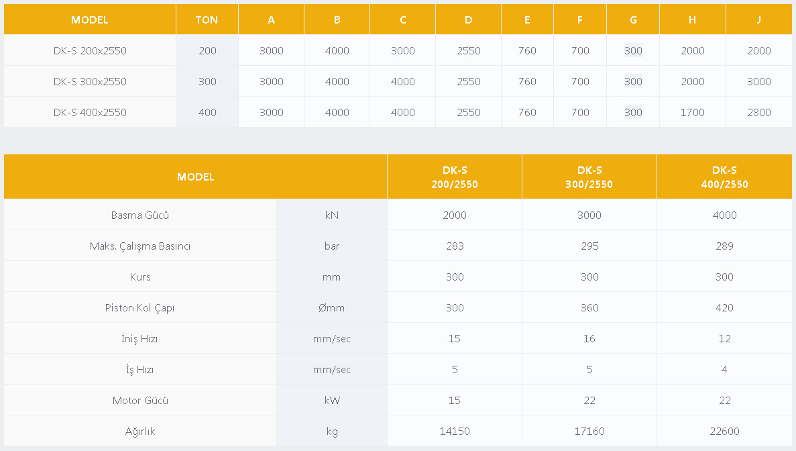
Task: Select the kW unit cell
Action: pos(332,401)
